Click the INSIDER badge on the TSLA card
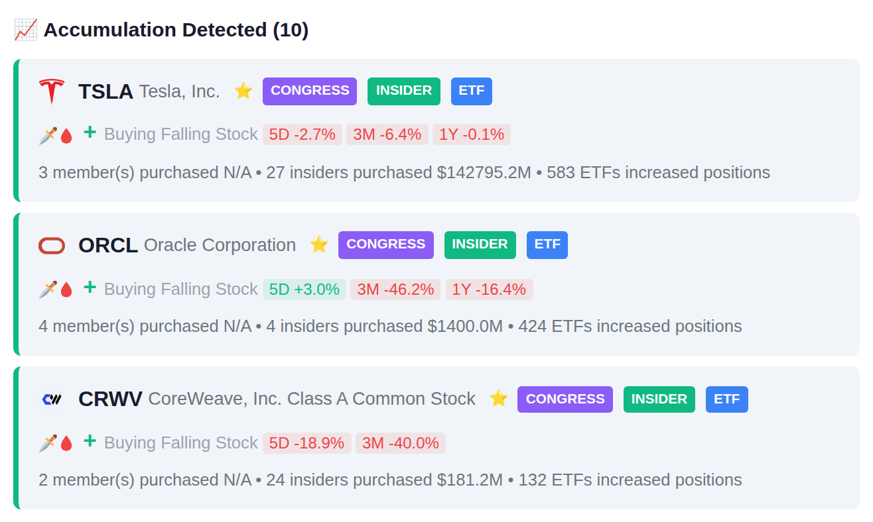Screen dimensions: 873x522 [x=404, y=91]
